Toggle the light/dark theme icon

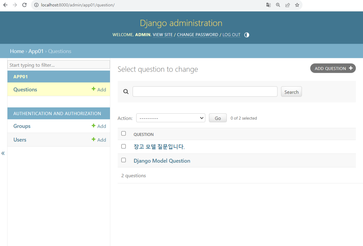(x=247, y=35)
